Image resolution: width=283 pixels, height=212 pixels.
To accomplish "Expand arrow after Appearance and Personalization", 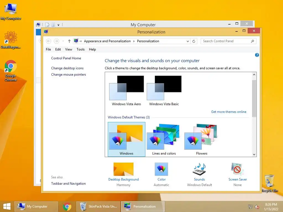I will pyautogui.click(x=134, y=41).
